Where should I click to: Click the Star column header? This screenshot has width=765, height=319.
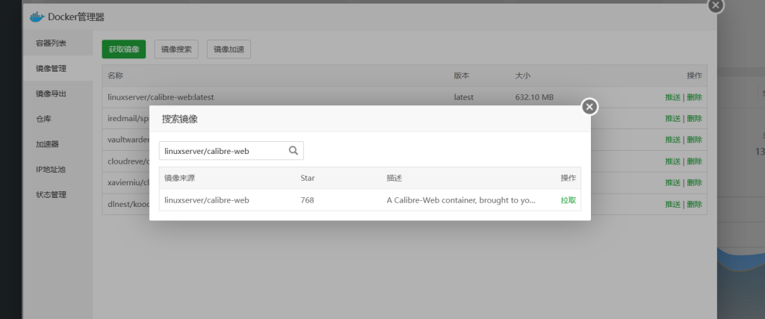307,178
